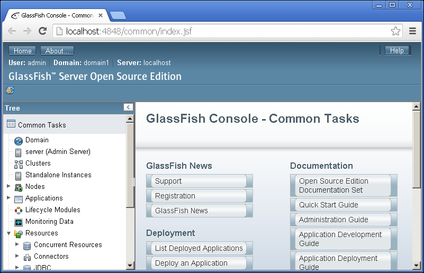This screenshot has height=273, width=424.
Task: Click the Home button
Action: tap(22, 51)
